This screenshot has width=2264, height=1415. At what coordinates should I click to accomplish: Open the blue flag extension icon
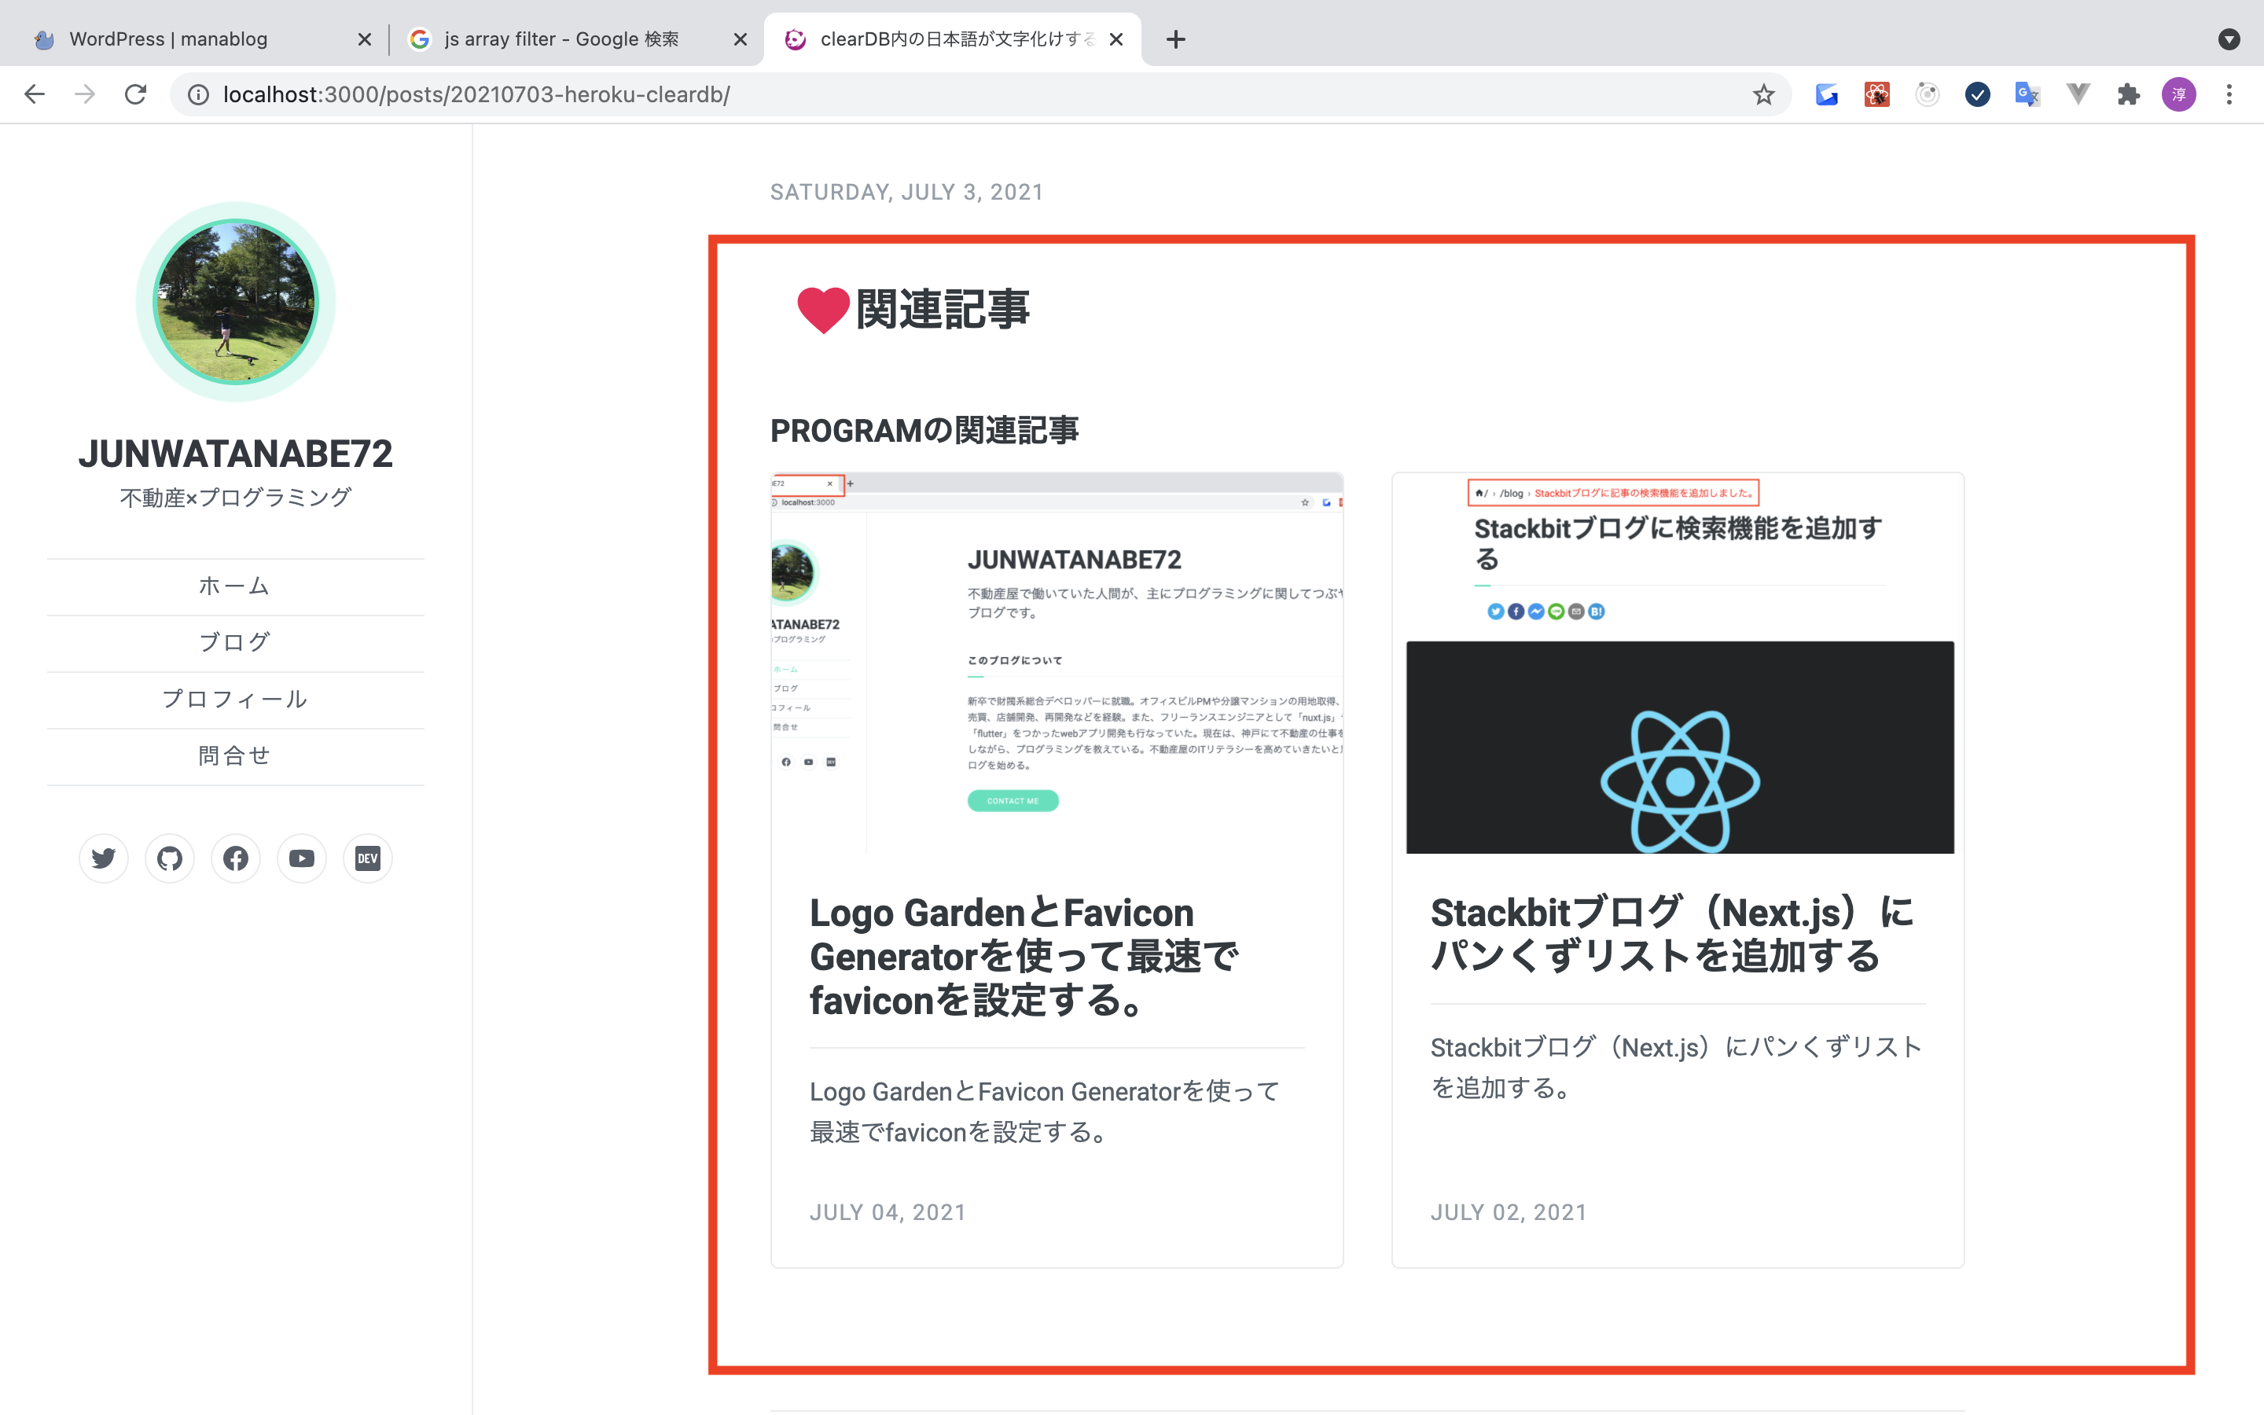click(x=1826, y=94)
